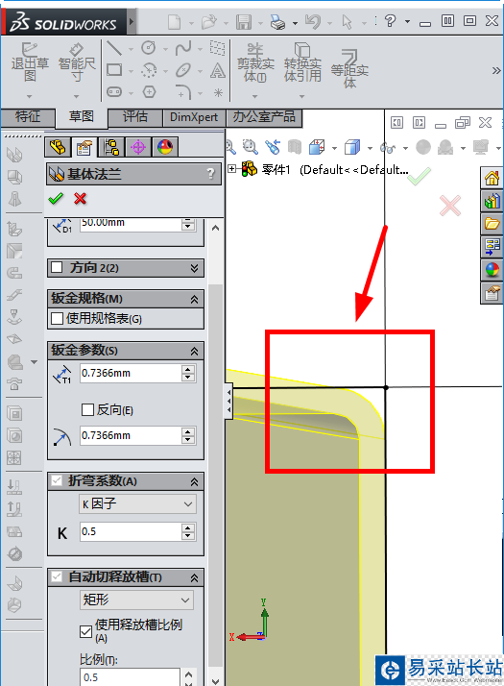Viewport: 504px width, 686px height.
Task: Expand the command manager overflow chevron
Action: [x=495, y=70]
